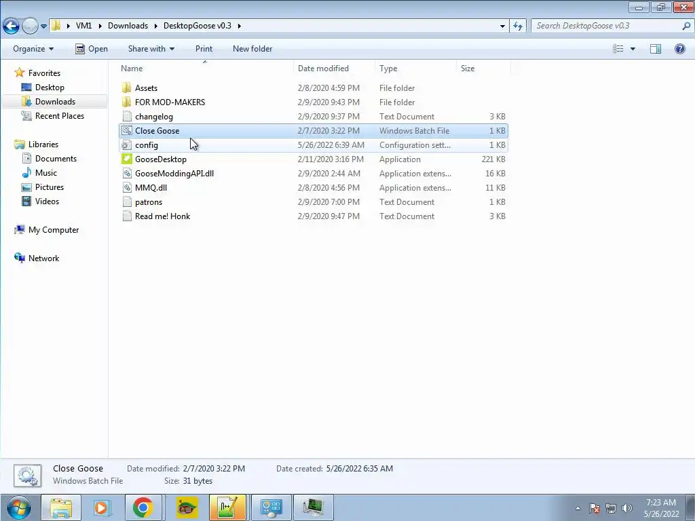Select My Computer in navigation pane
Screen dimensions: 695x521
point(54,230)
